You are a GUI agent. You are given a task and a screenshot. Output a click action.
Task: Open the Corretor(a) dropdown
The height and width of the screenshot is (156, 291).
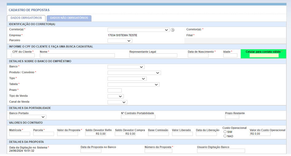(138, 30)
